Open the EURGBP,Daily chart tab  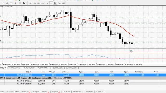71,68
